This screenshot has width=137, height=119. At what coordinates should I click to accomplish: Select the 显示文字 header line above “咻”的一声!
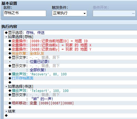70,95
